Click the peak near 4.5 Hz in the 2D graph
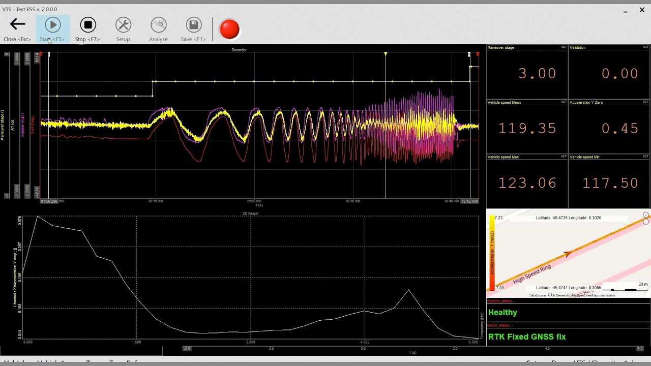This screenshot has height=366, width=651. pos(409,290)
